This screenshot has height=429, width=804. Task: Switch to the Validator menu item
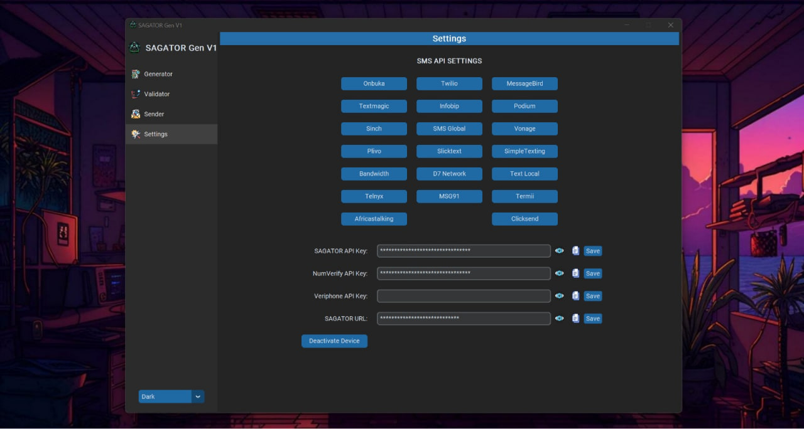171,94
